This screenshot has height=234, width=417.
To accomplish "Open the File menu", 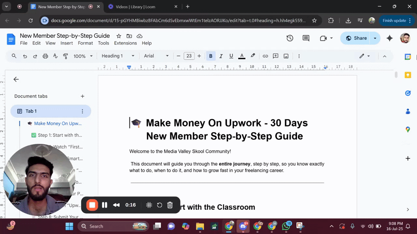I will click(x=24, y=43).
